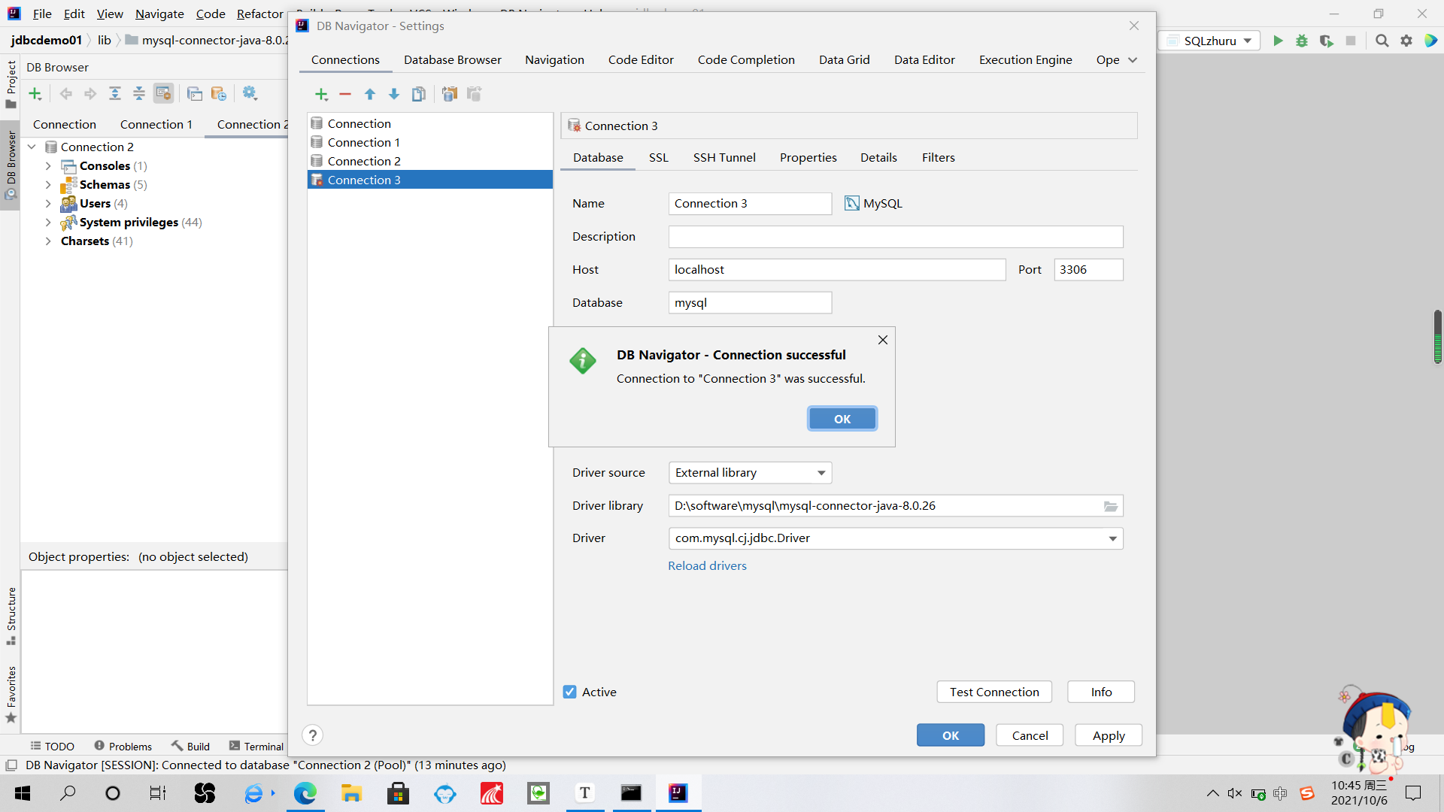Viewport: 1444px width, 812px height.
Task: Switch to the SSH Tunnel tab
Action: pos(724,157)
